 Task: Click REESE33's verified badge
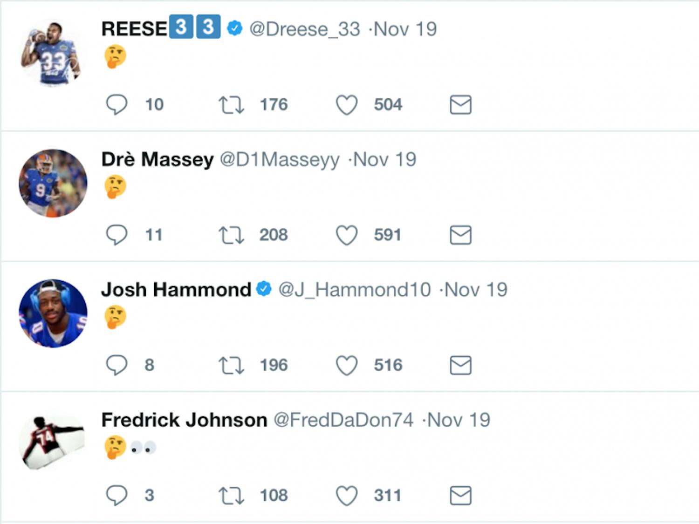(x=233, y=28)
